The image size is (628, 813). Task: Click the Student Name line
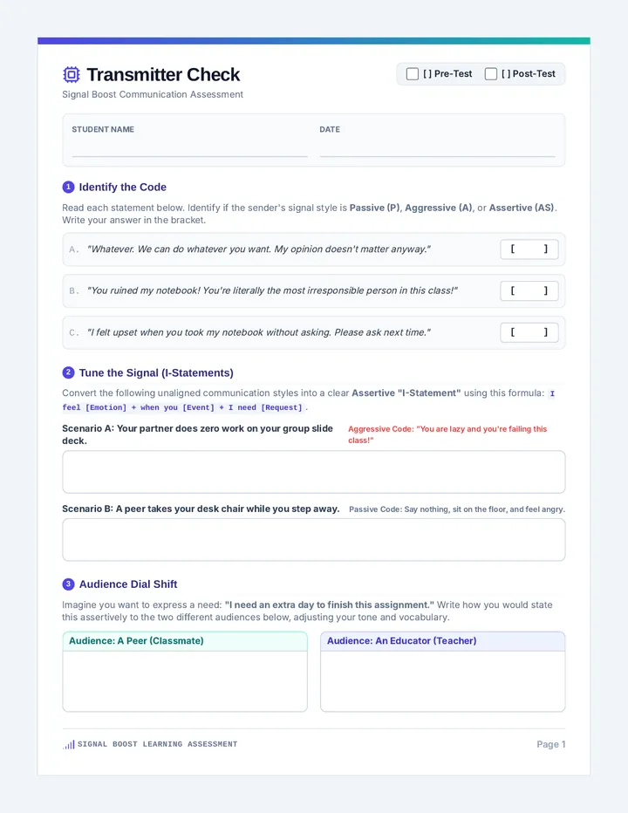[x=189, y=149]
